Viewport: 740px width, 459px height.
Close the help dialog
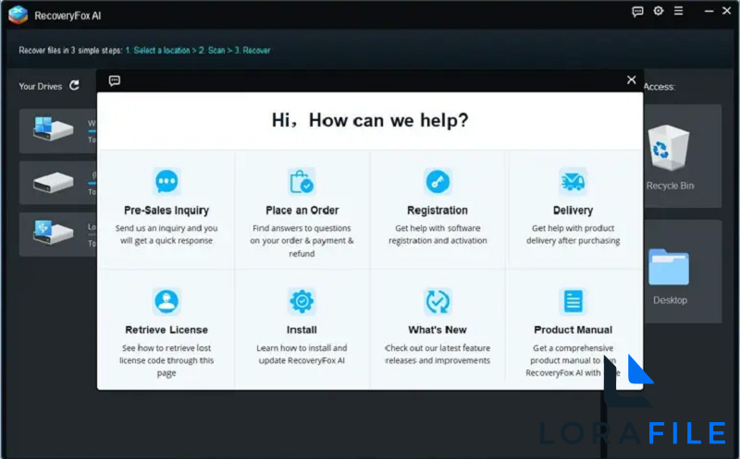pos(632,79)
